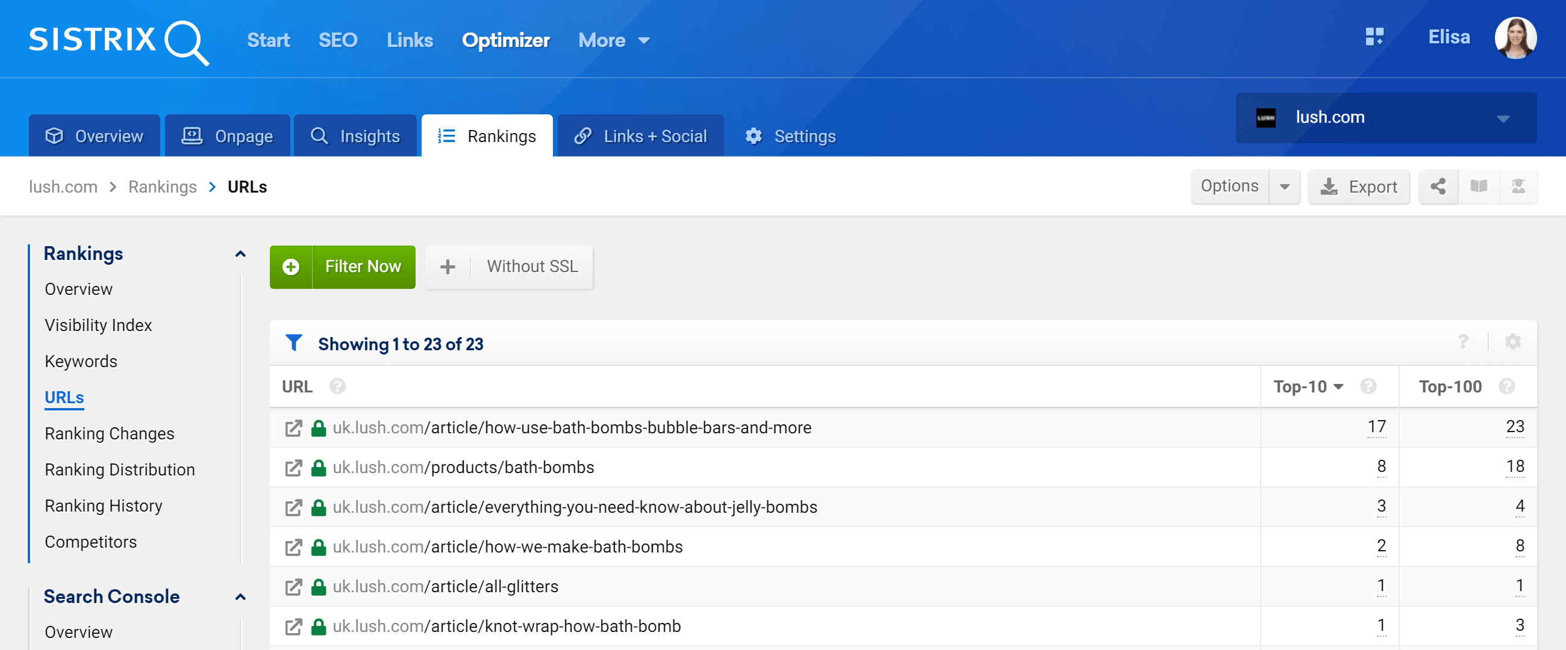Image resolution: width=1566 pixels, height=650 pixels.
Task: Select URLs in the sidebar
Action: click(x=64, y=397)
